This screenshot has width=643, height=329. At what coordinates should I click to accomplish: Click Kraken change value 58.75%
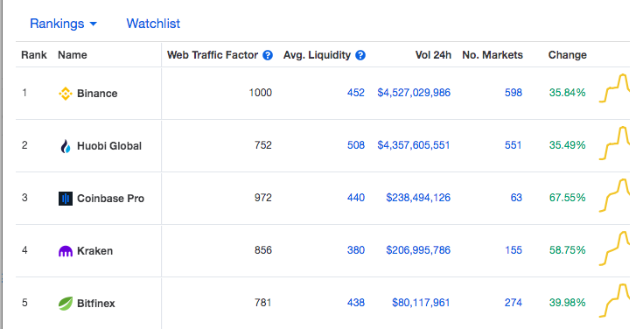[x=568, y=250]
